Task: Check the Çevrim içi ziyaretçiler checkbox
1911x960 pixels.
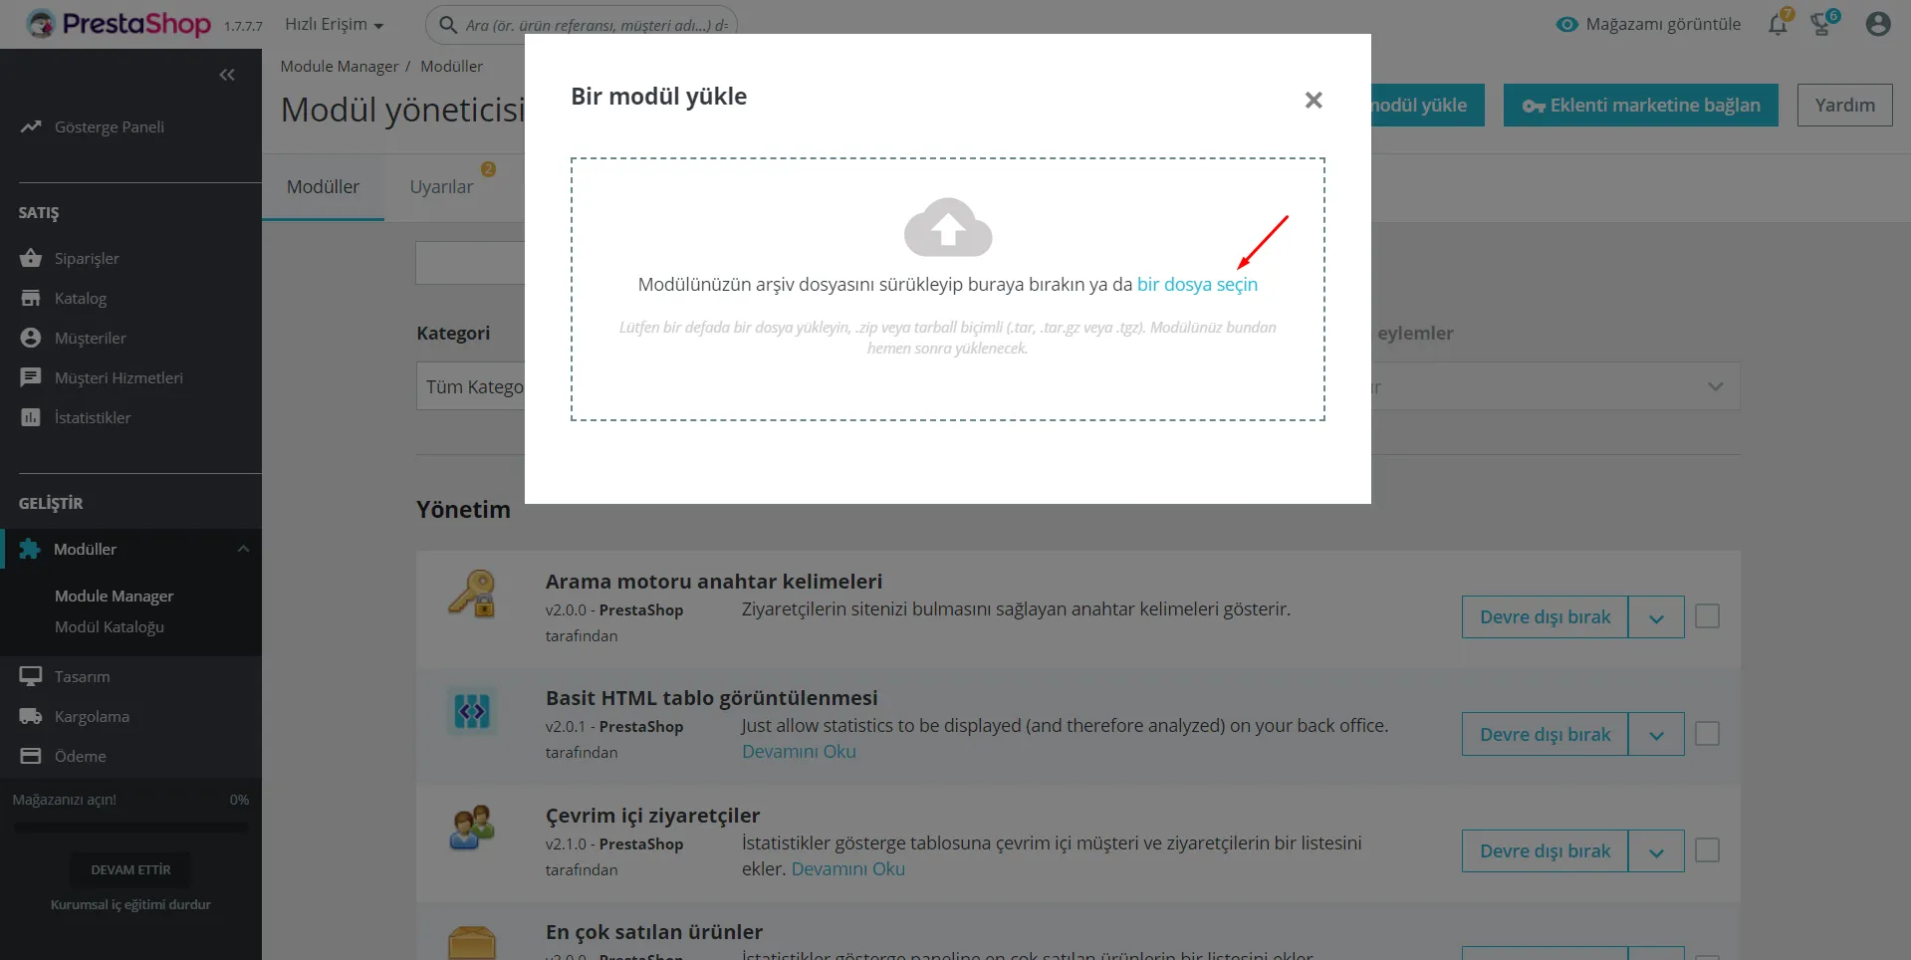Action: 1707,850
